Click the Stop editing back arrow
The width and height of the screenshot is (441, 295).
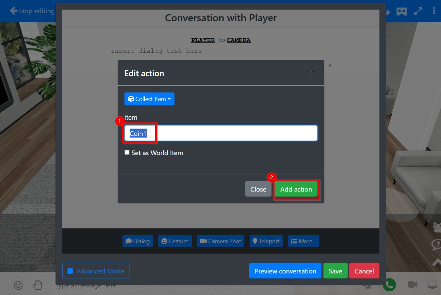tap(14, 11)
